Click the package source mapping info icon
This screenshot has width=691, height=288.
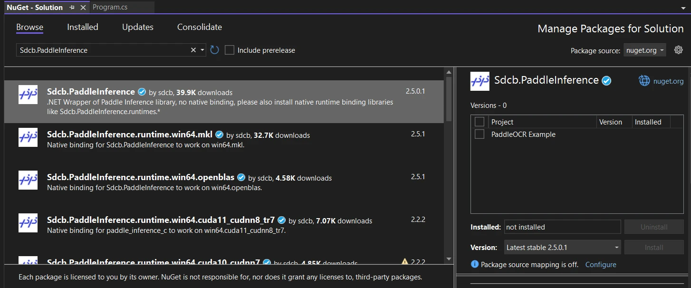(474, 264)
